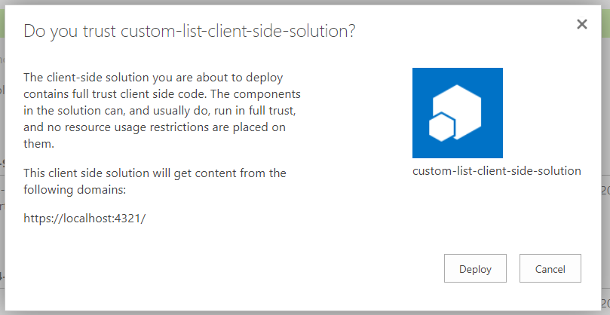Click the large white hexagon in icon

pos(464,106)
